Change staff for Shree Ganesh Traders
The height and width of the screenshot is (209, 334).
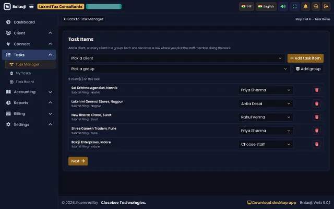266,131
